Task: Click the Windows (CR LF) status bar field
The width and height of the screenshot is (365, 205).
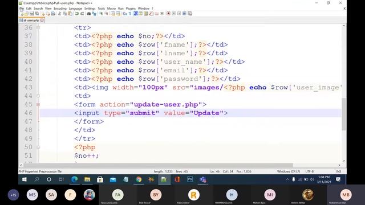Action: click(289, 171)
